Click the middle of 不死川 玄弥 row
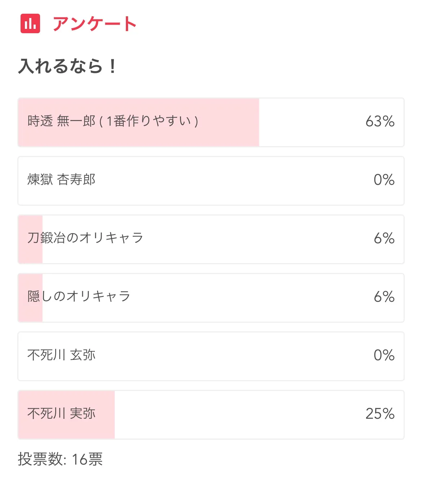 pyautogui.click(x=211, y=356)
